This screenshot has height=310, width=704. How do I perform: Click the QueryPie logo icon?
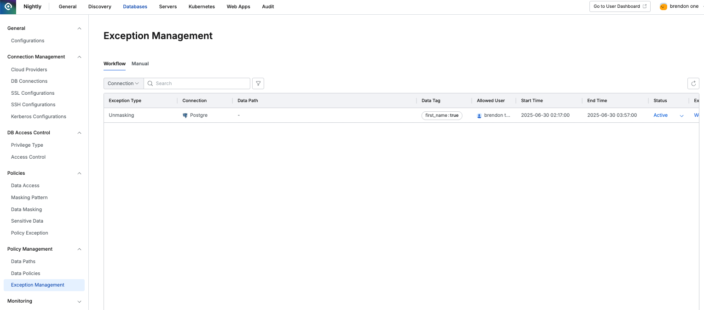[8, 7]
